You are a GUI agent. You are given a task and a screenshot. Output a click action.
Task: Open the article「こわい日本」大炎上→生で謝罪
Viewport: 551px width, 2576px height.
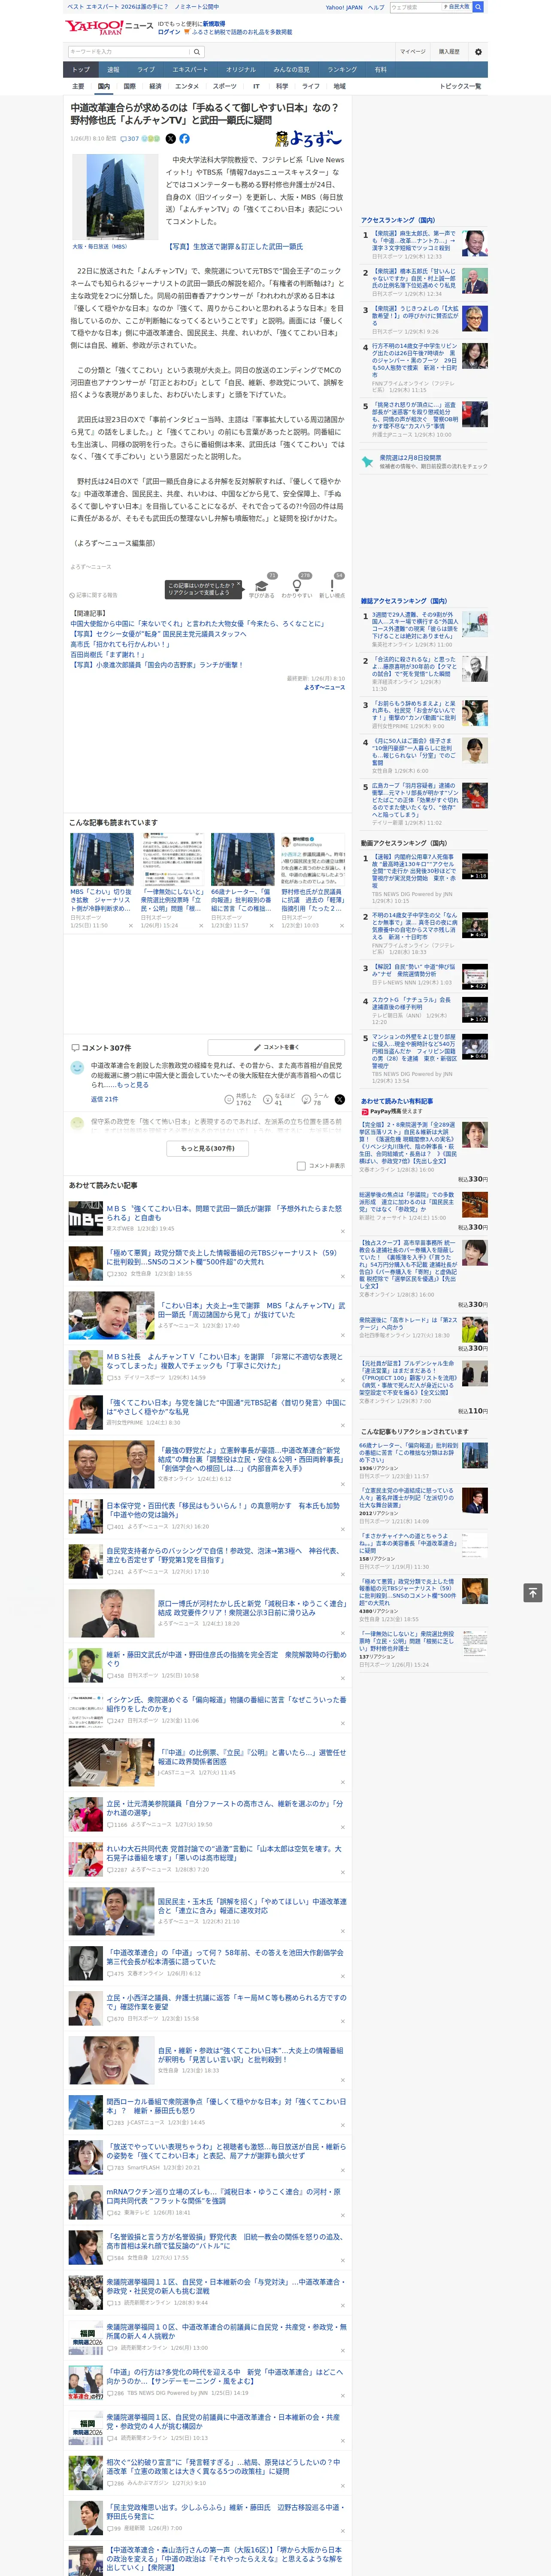pos(251,1310)
